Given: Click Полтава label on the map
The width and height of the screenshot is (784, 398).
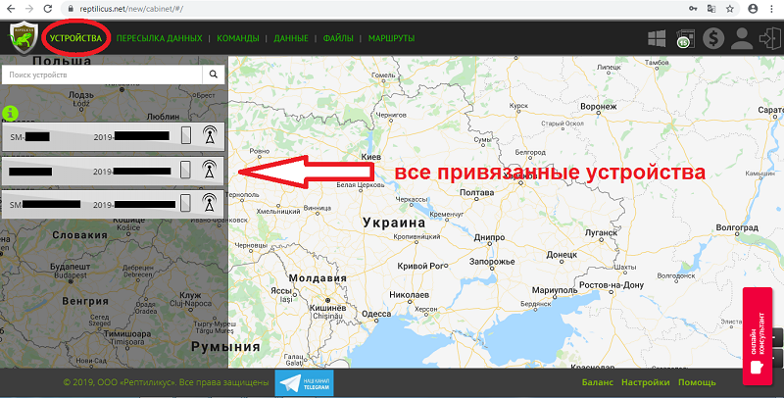Looking at the screenshot, I should point(476,192).
